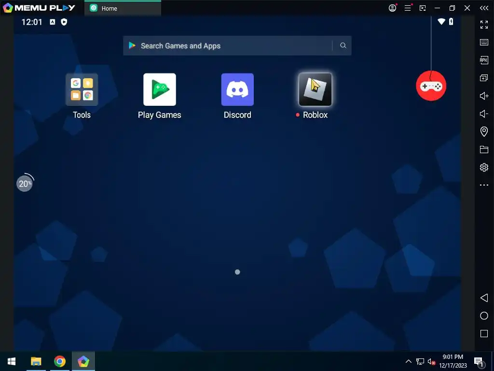494x371 pixels.
Task: Open MEmu settings gear
Action: click(x=484, y=167)
